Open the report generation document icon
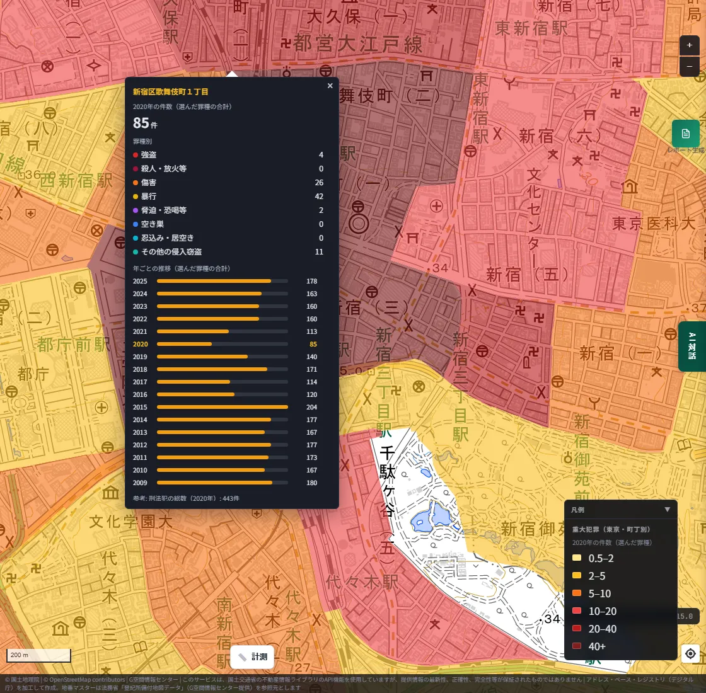The width and height of the screenshot is (706, 693). [685, 134]
